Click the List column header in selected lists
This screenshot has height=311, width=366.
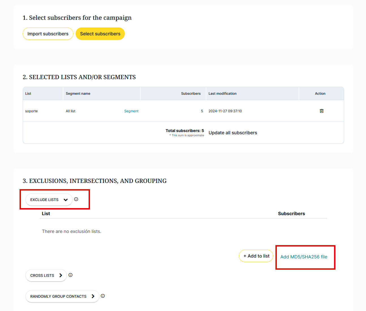tap(28, 94)
